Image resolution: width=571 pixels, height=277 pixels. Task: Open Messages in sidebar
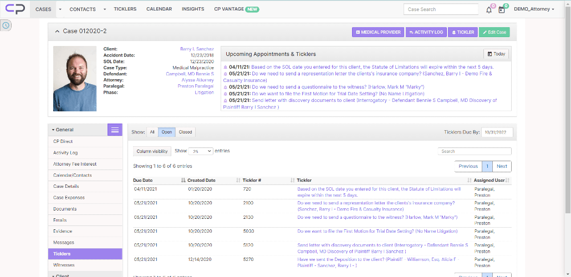click(85, 243)
